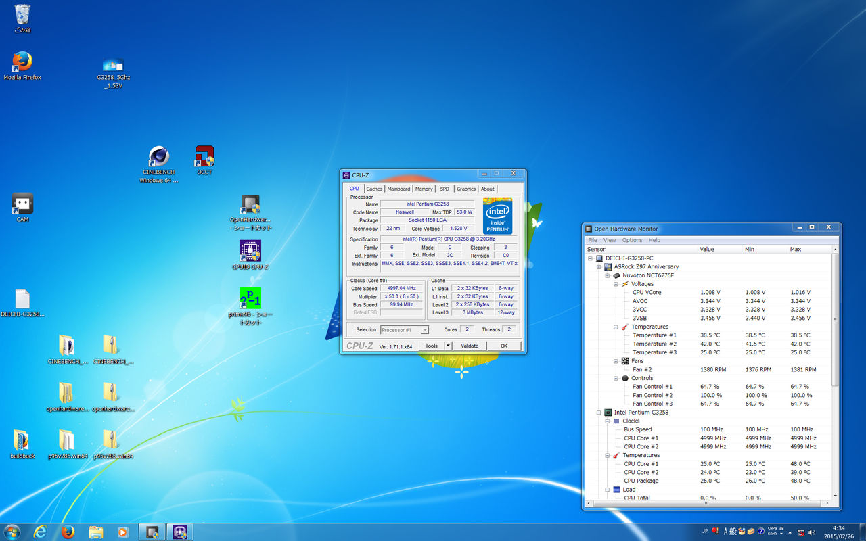Open the File menu in Open Hardware Monitor

[593, 240]
